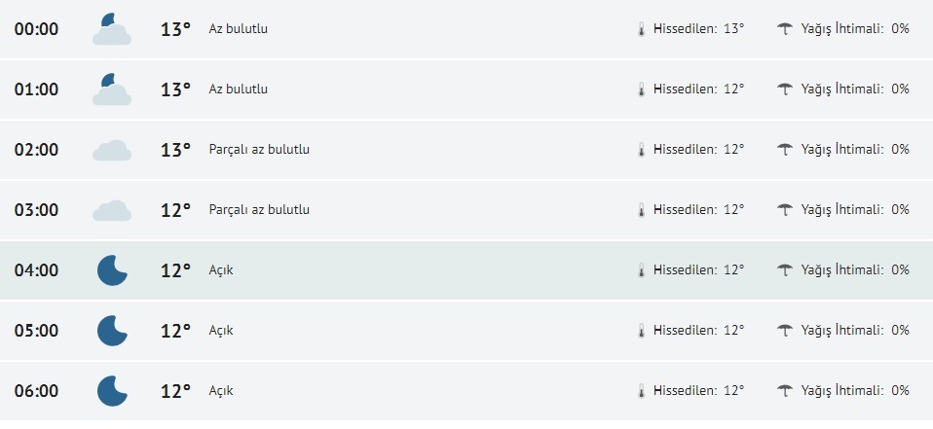Click the thermometer icon in the 00:00 row
The width and height of the screenshot is (933, 429).
click(x=641, y=29)
